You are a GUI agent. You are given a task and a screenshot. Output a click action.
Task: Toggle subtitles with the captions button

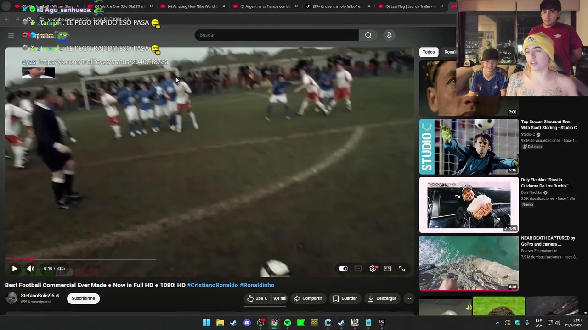[358, 269]
